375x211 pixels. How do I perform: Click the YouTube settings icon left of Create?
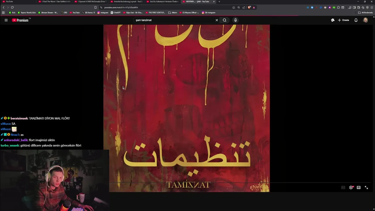tap(333, 20)
